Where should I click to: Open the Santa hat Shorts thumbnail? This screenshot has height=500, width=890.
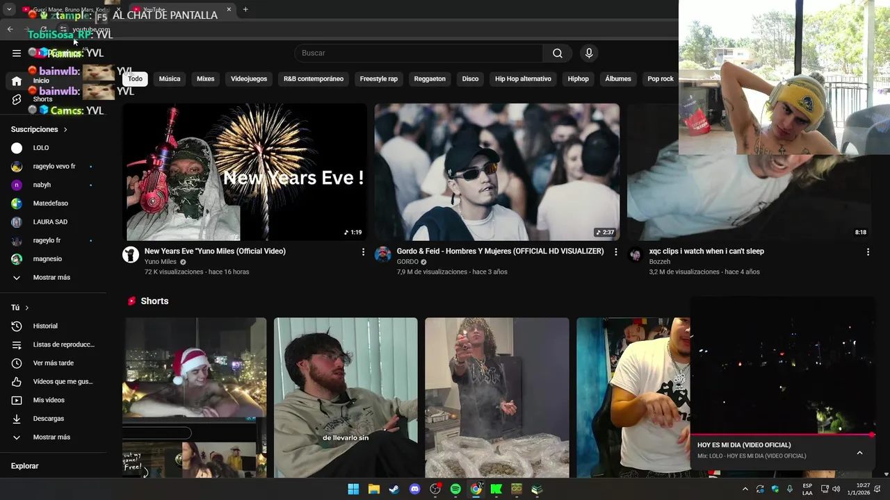tap(195, 398)
